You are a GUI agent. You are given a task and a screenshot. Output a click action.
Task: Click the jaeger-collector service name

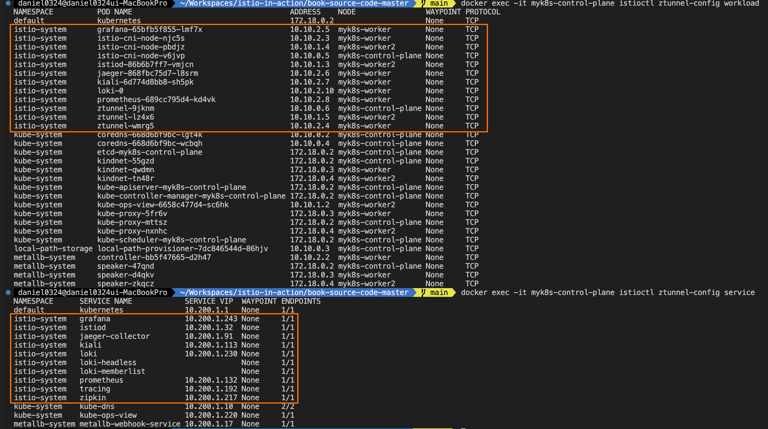point(114,336)
